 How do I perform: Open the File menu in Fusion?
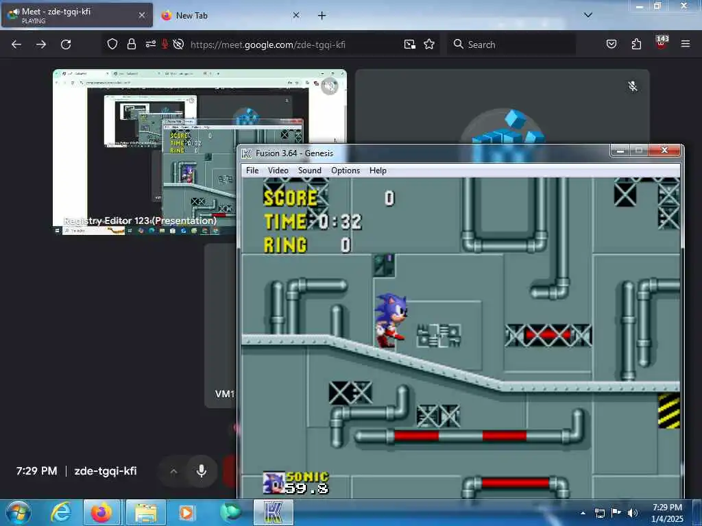pos(252,171)
